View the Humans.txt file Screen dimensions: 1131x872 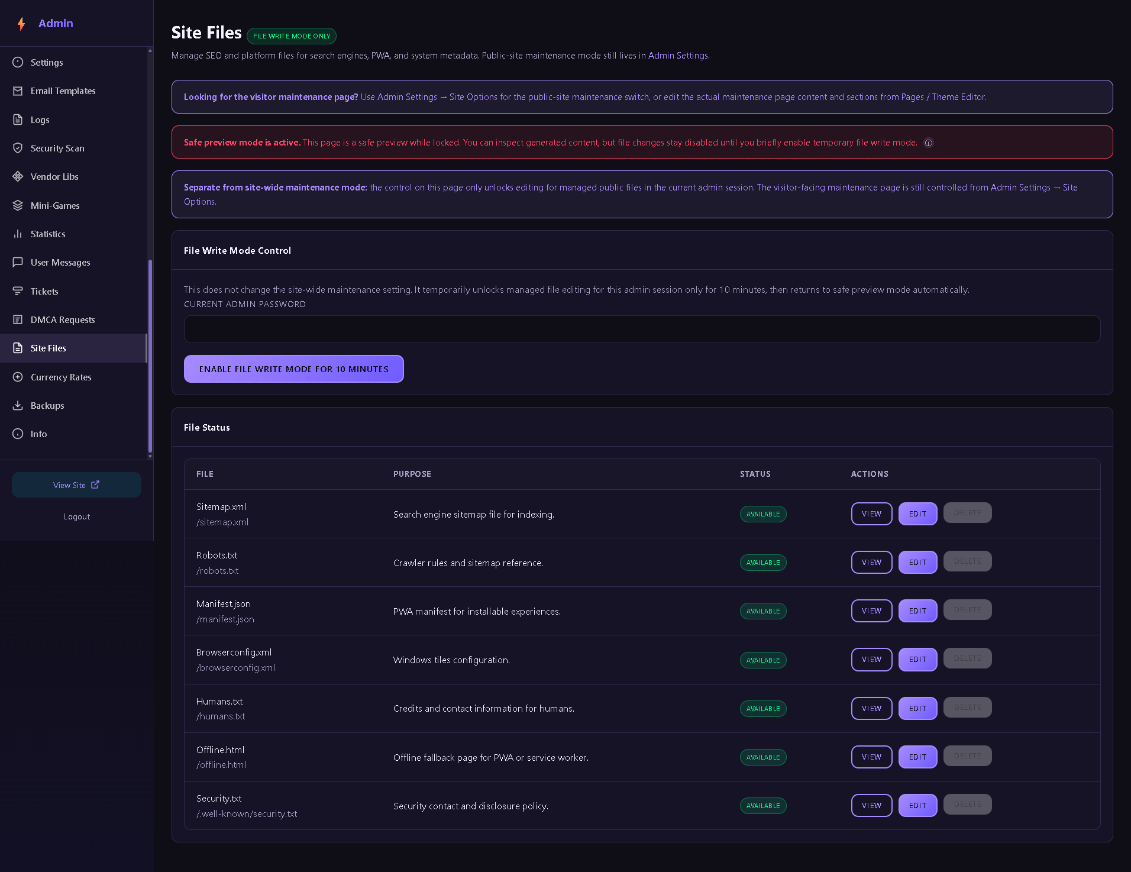tap(871, 708)
